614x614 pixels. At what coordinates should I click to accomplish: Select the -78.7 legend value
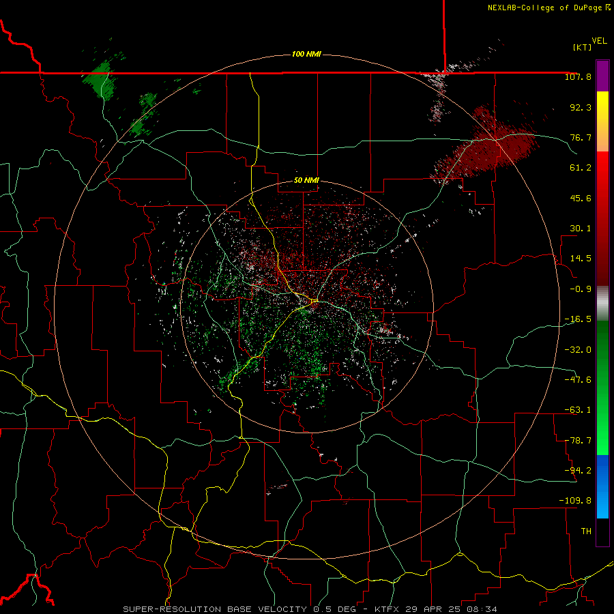pos(578,441)
